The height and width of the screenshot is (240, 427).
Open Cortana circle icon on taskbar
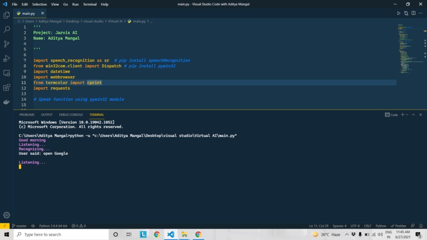(115, 234)
